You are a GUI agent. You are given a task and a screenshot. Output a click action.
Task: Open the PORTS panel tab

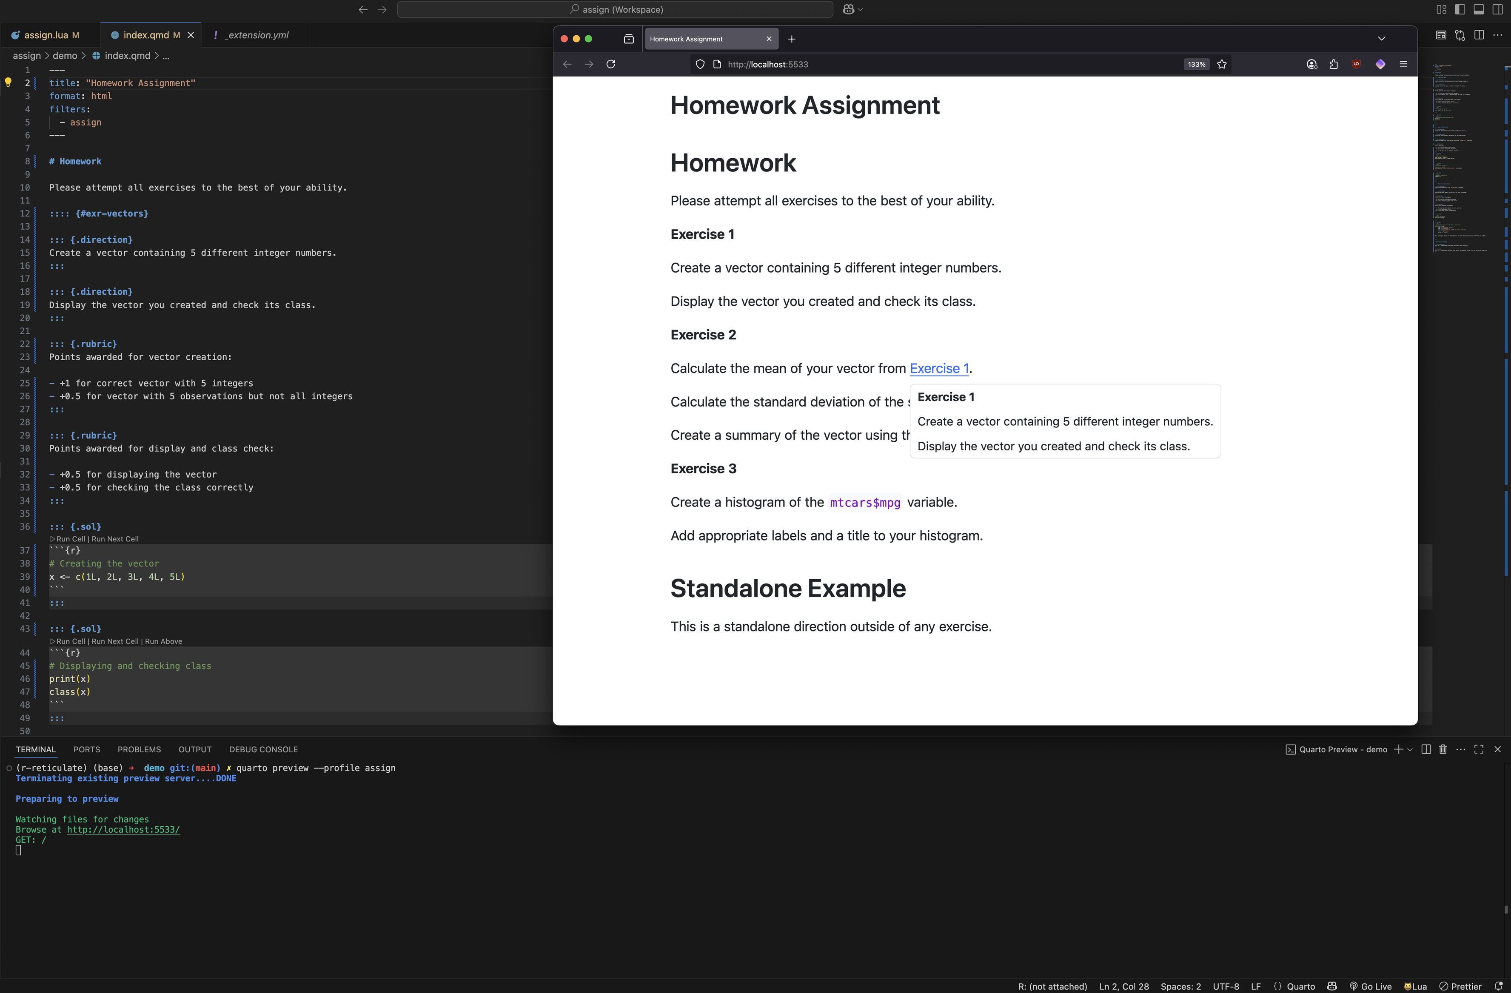click(86, 749)
